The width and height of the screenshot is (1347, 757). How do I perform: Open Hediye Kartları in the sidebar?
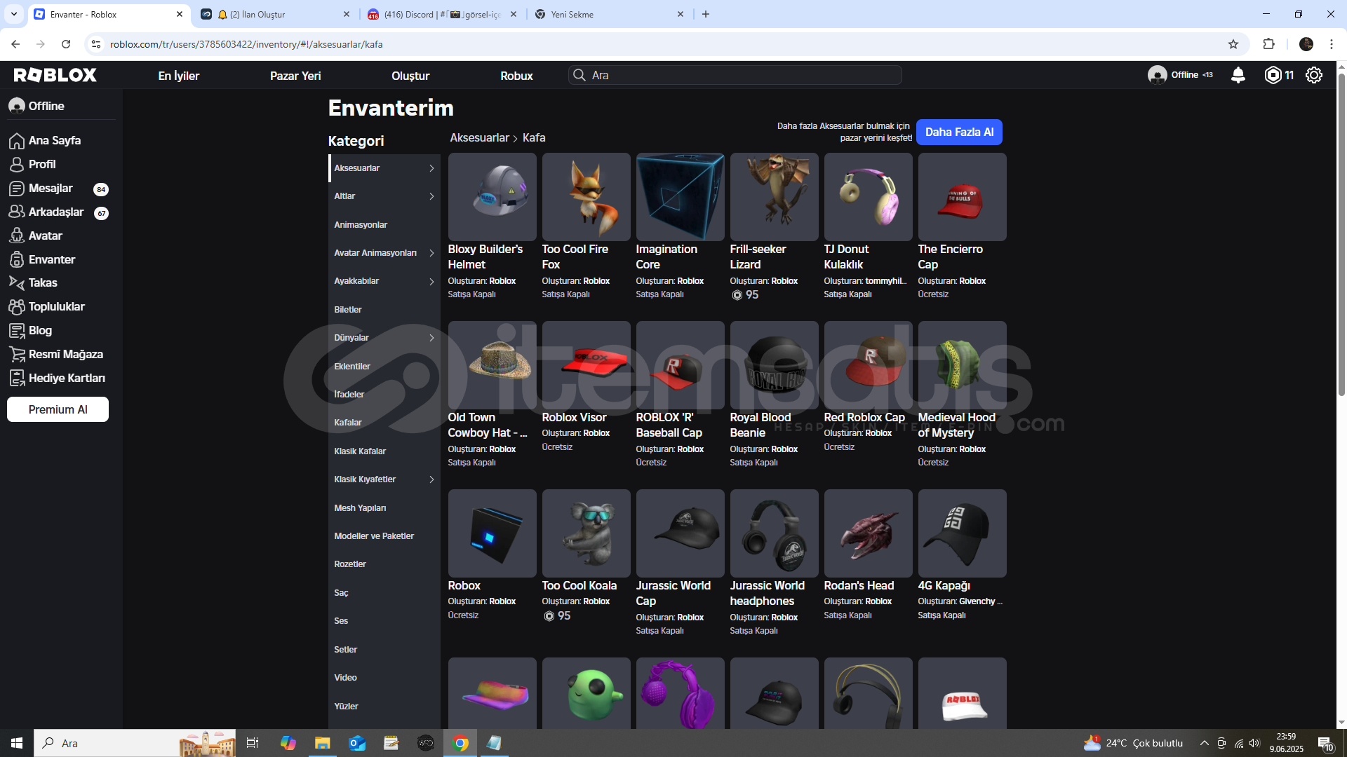66,378
